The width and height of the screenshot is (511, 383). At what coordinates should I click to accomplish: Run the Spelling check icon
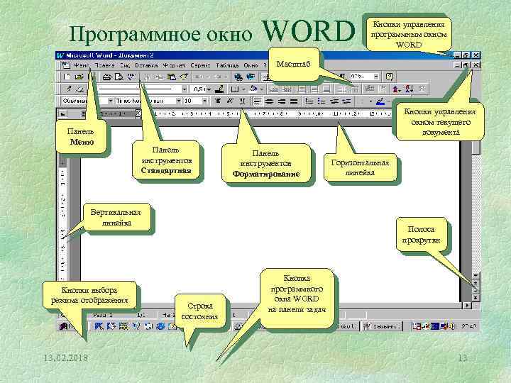[x=131, y=77]
